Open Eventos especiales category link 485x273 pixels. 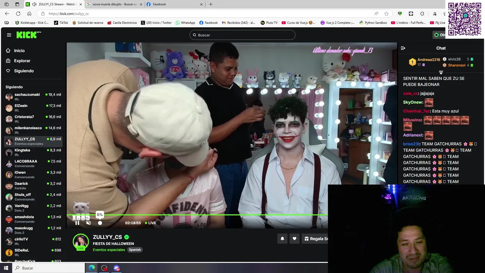[x=109, y=250]
